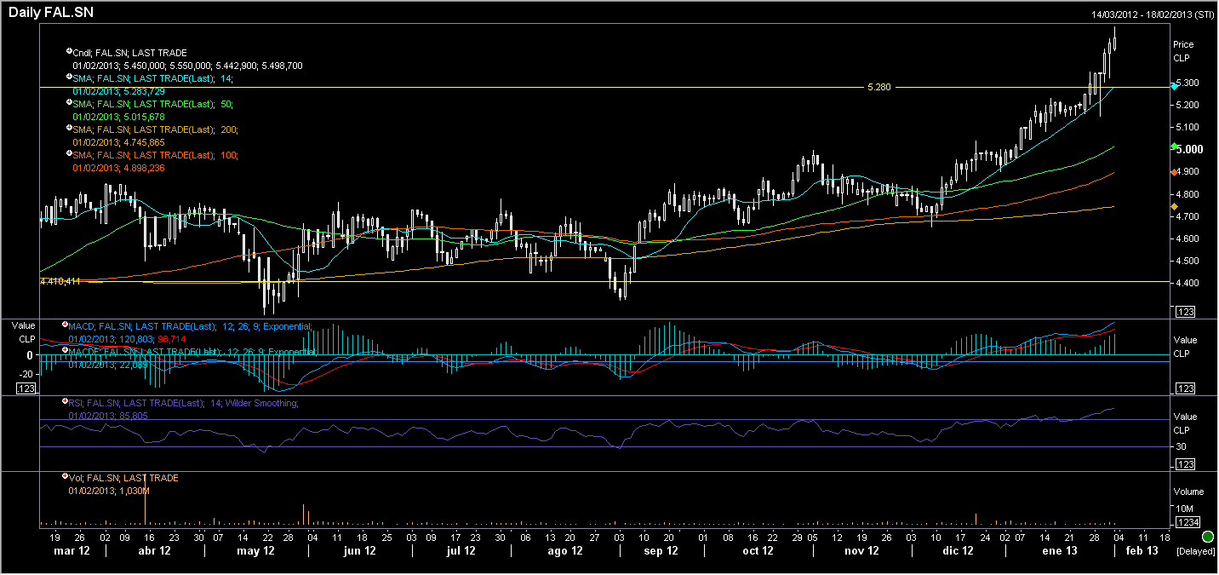Click the SMA 100 legend marker icon
The width and height of the screenshot is (1219, 575).
point(69,154)
